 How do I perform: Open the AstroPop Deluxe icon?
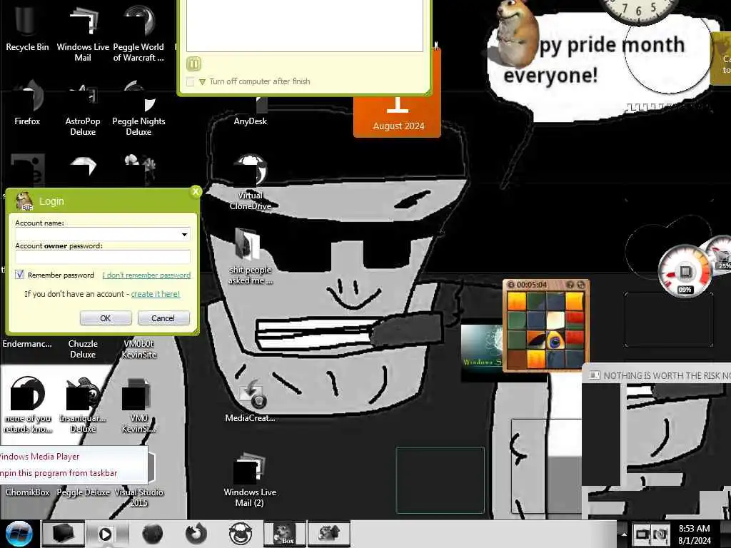coord(83,108)
